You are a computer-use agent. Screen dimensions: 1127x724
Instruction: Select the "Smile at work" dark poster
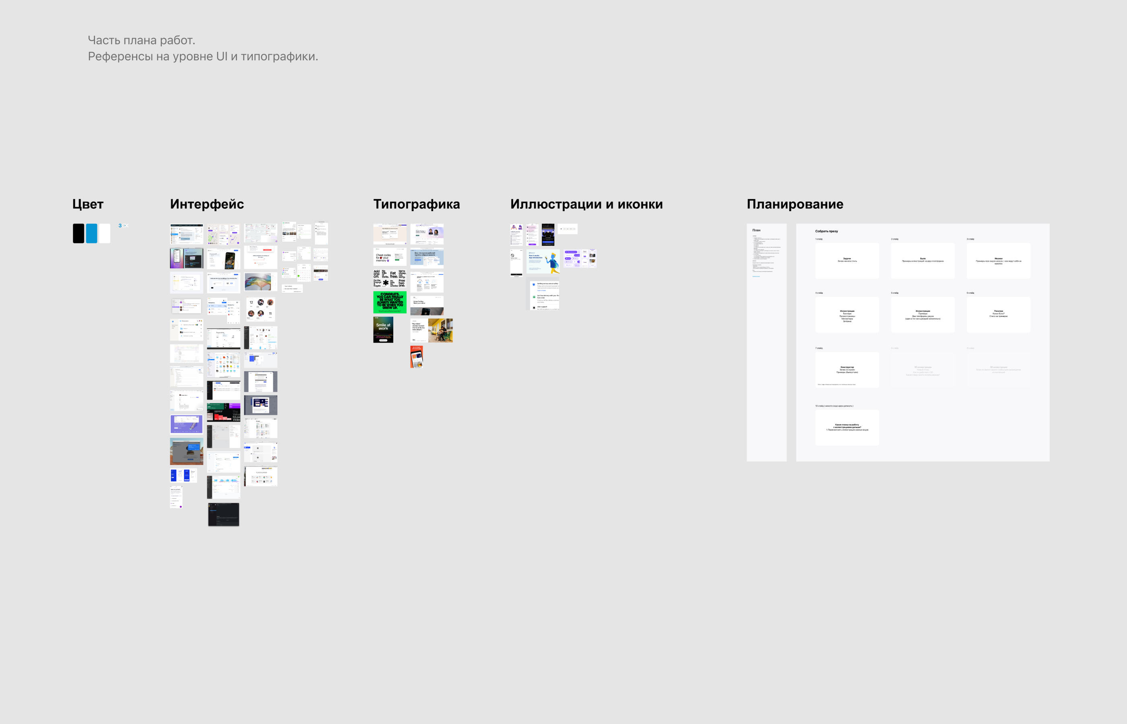[x=383, y=329]
